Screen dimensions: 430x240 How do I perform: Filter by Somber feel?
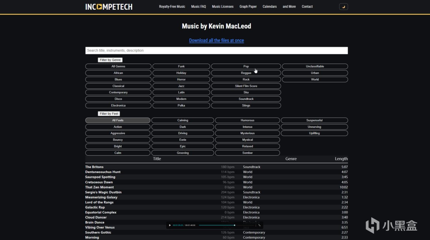(x=247, y=153)
